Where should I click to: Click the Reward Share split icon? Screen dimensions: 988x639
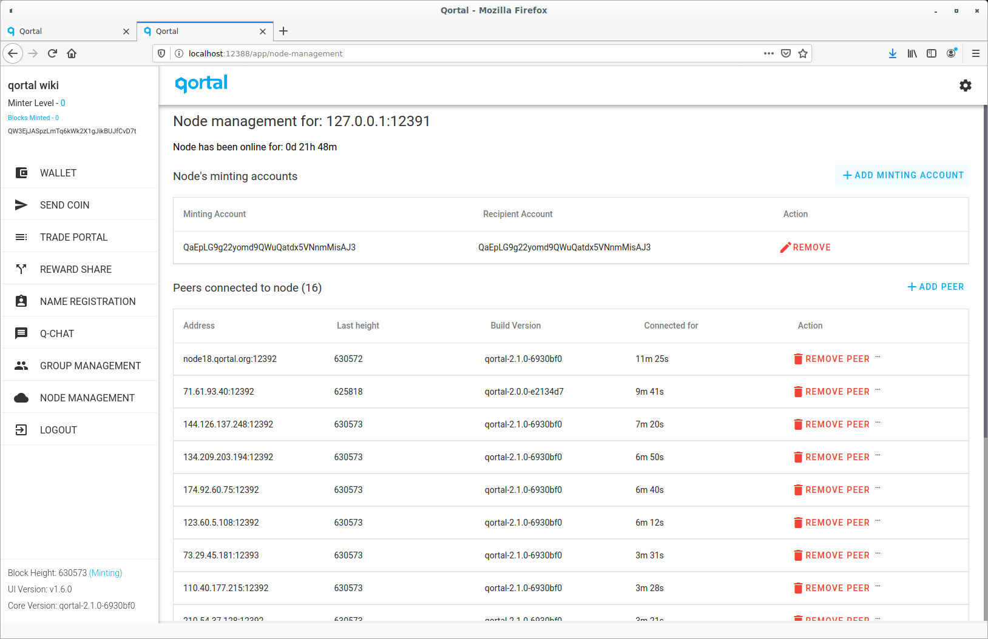point(21,269)
